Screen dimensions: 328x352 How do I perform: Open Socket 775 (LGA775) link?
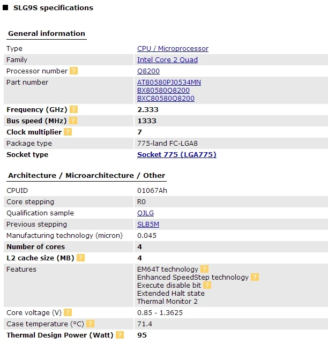pyautogui.click(x=177, y=154)
